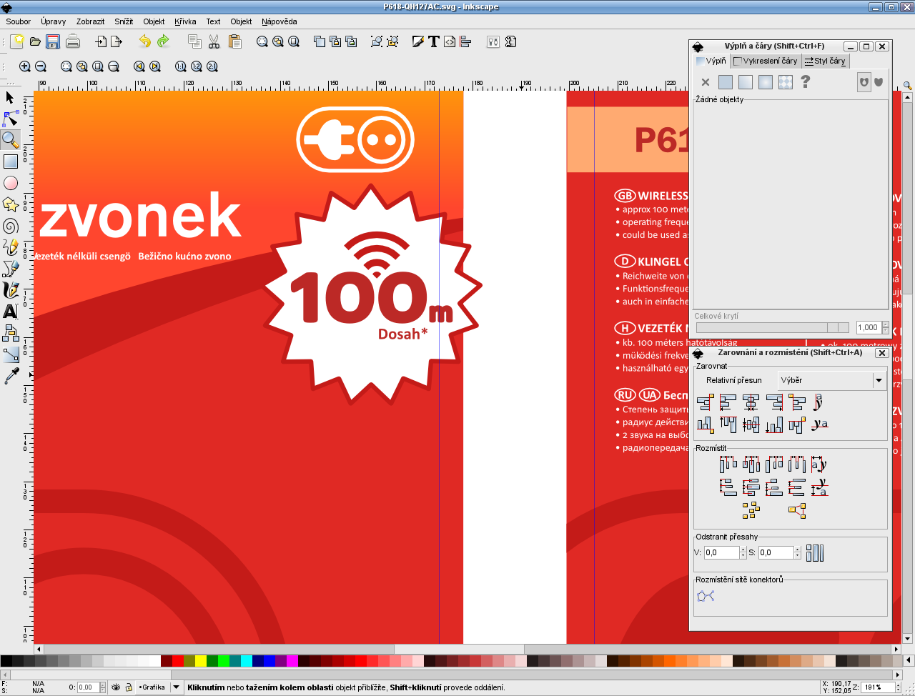Toggle nonzero solid fill rule button
Viewport: 915px width, 696px height.
[879, 82]
